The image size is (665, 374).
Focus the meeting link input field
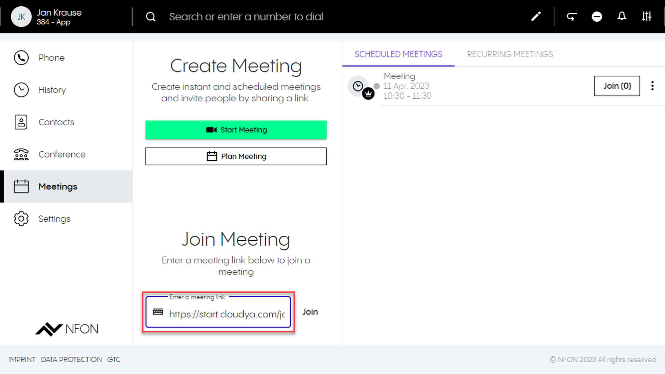click(x=226, y=314)
